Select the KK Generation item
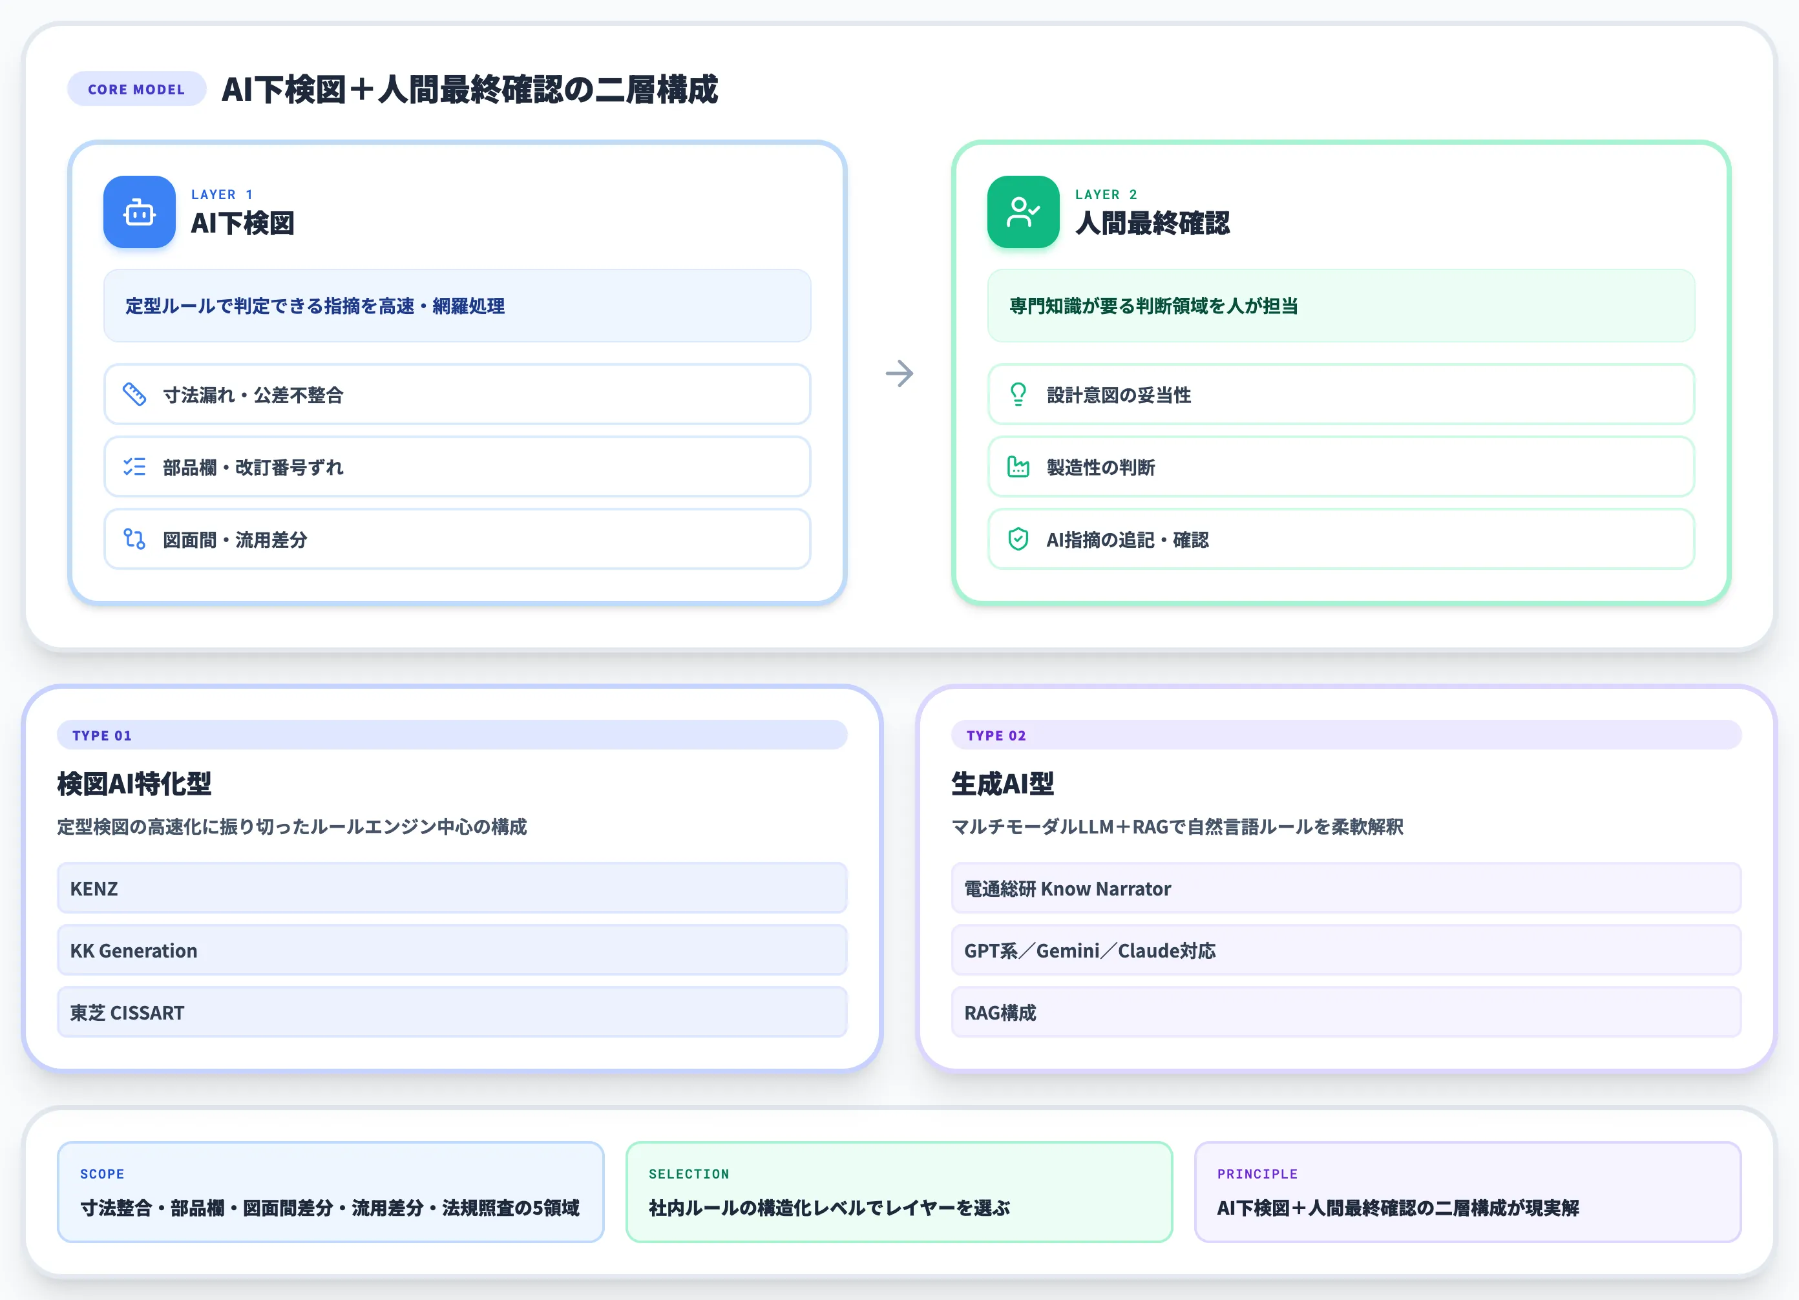This screenshot has height=1300, width=1799. [x=452, y=949]
